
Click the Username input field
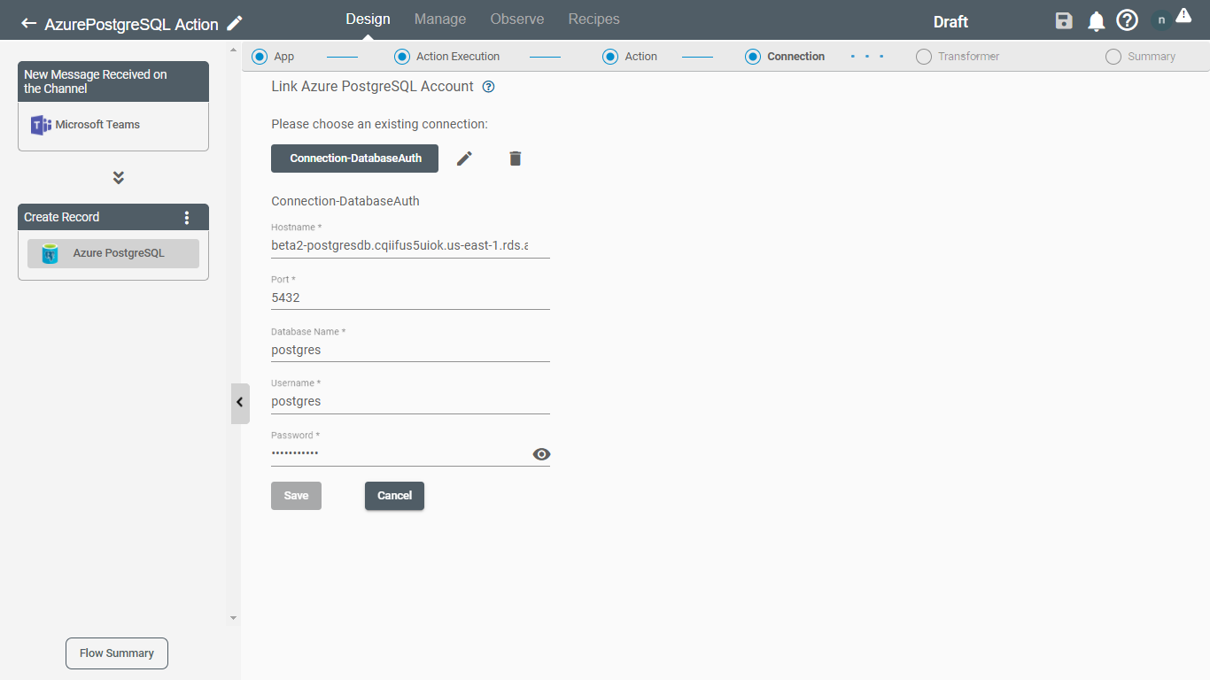410,401
